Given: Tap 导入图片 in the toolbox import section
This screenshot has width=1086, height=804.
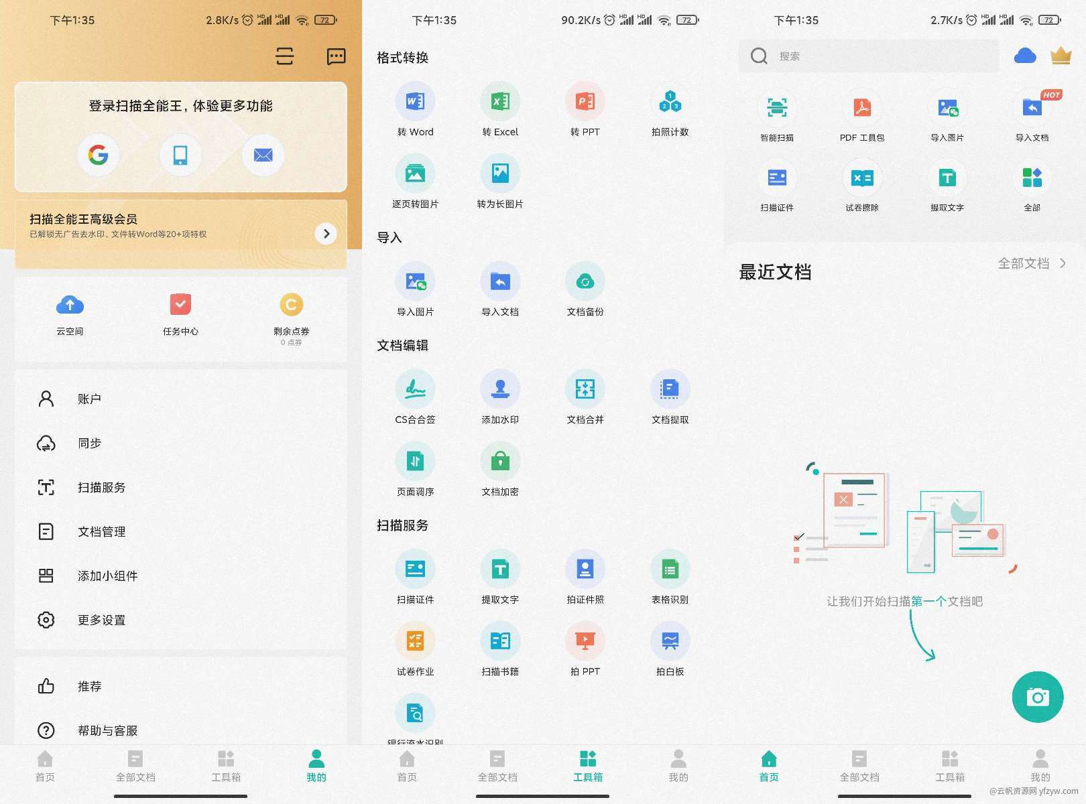Looking at the screenshot, I should point(415,289).
